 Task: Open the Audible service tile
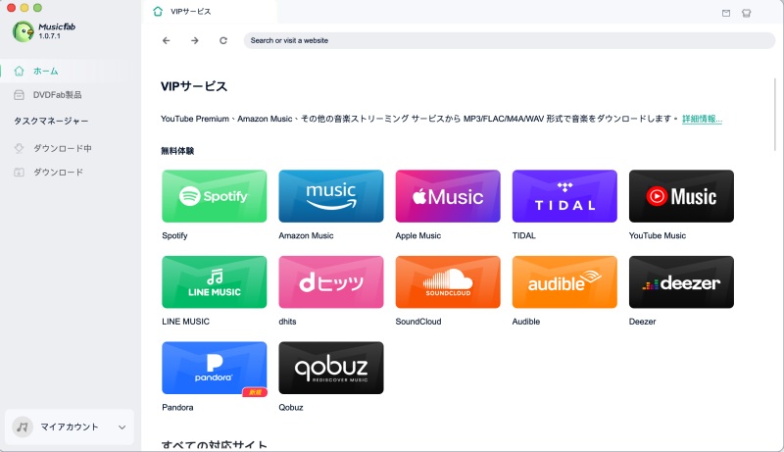click(564, 282)
